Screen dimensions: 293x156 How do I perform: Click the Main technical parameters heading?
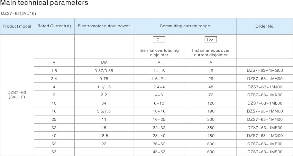(44, 3)
